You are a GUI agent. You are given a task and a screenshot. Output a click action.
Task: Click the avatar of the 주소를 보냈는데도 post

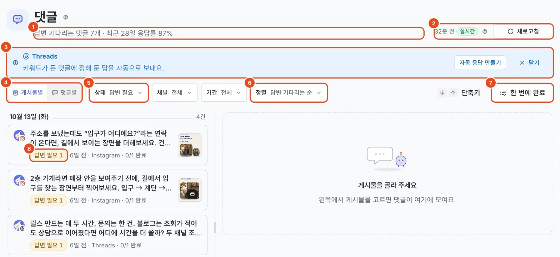19,136
